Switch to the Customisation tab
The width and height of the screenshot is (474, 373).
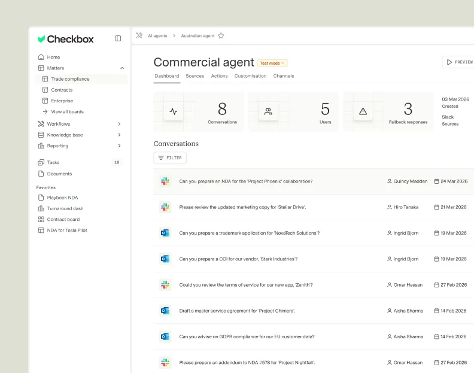coord(250,76)
